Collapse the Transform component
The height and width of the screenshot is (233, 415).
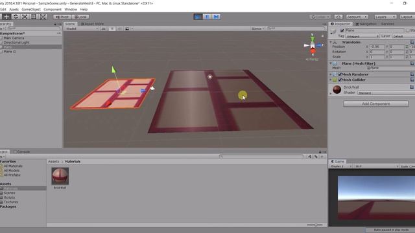331,42
